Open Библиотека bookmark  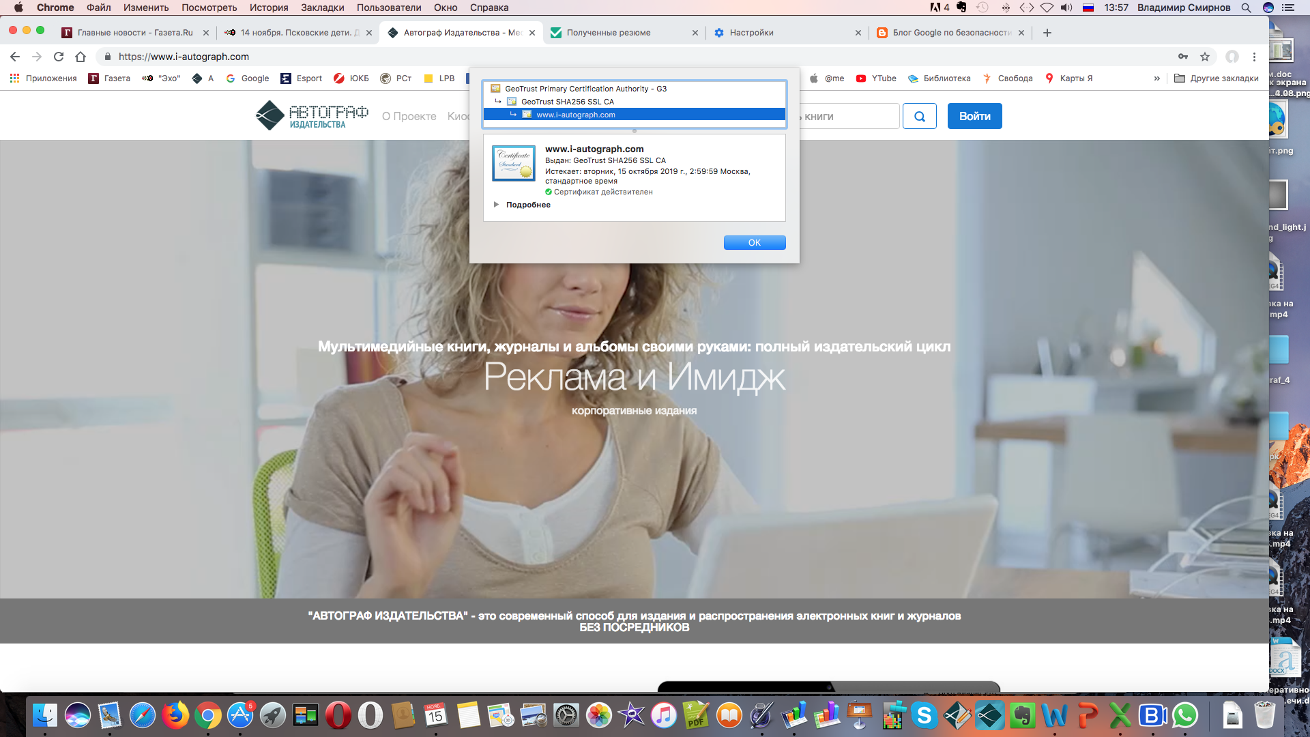(x=939, y=78)
